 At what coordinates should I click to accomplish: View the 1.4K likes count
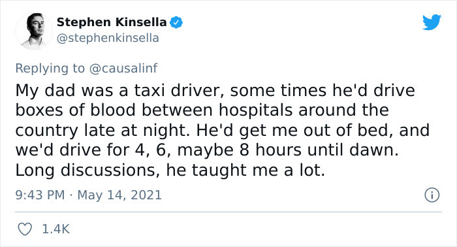(x=56, y=229)
